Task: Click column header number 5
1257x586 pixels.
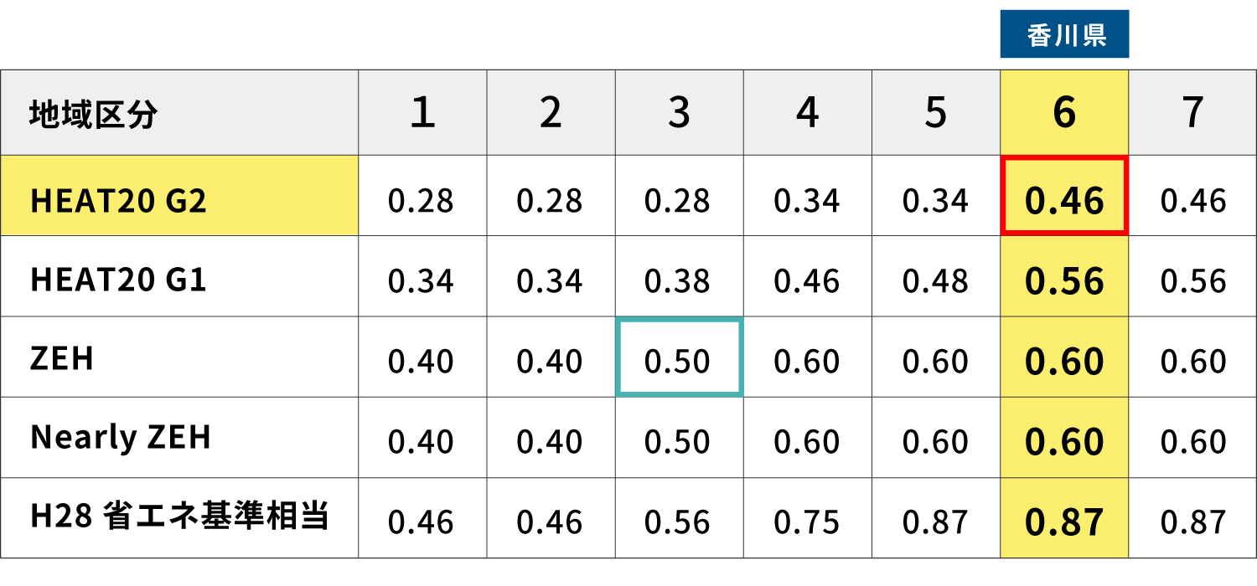Action: 935,113
